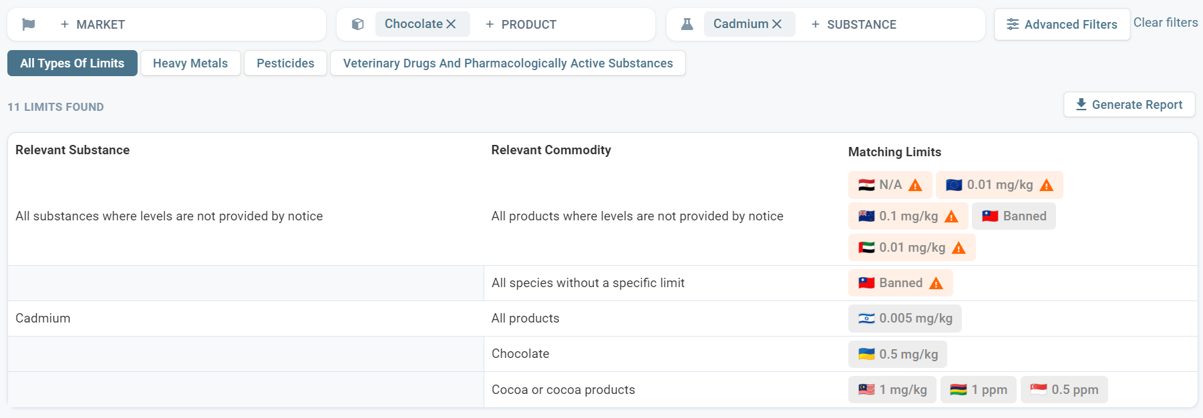The width and height of the screenshot is (1203, 418).
Task: Open the Egypt N/A limit chip
Action: pos(890,185)
